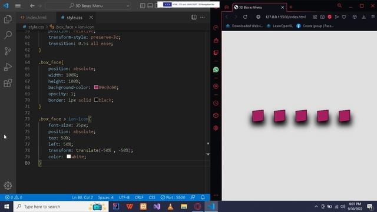The image size is (377, 212).
Task: Open the Windows Start menu
Action: 6,207
